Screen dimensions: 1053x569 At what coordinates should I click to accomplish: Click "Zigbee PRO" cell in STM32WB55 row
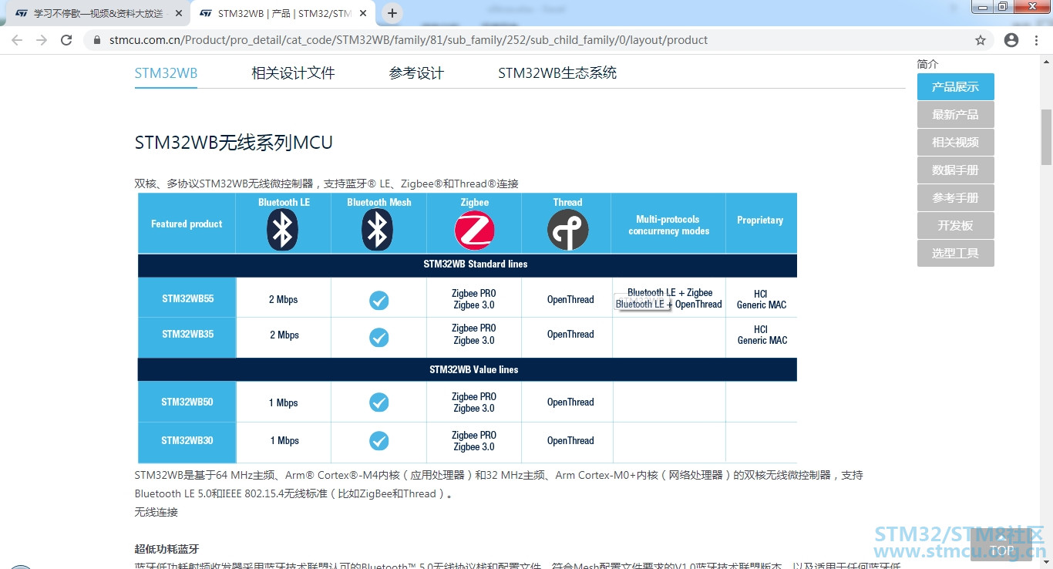coord(474,299)
